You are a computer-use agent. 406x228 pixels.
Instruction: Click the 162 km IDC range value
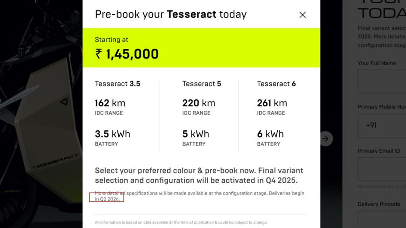point(110,103)
